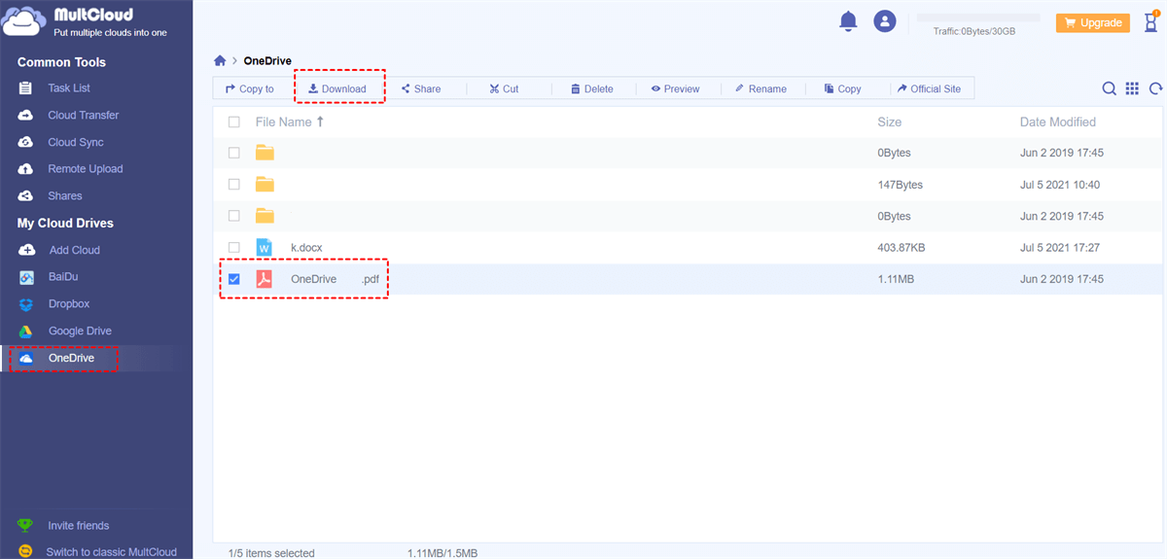Screen dimensions: 1167x559
Task: Select the OneDrive entry in sidebar
Action: [71, 358]
